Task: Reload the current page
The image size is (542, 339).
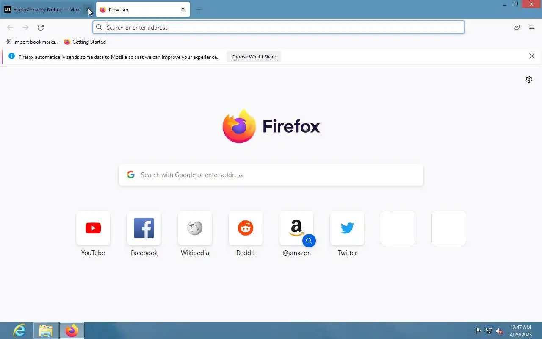Action: point(41,28)
